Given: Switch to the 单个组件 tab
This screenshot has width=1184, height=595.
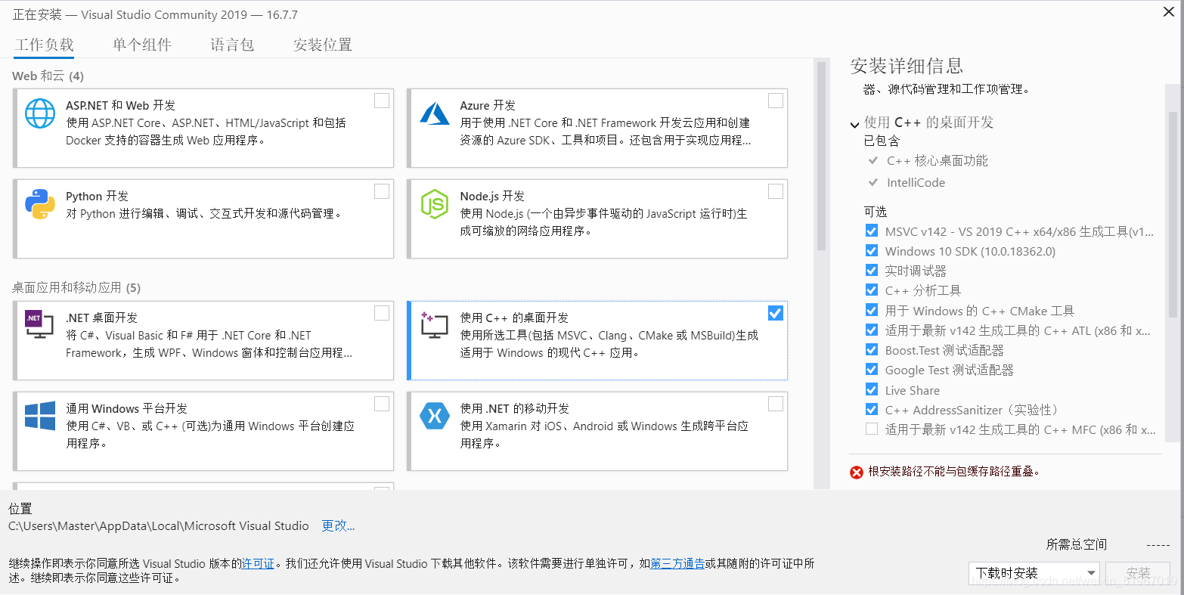Looking at the screenshot, I should click(142, 45).
